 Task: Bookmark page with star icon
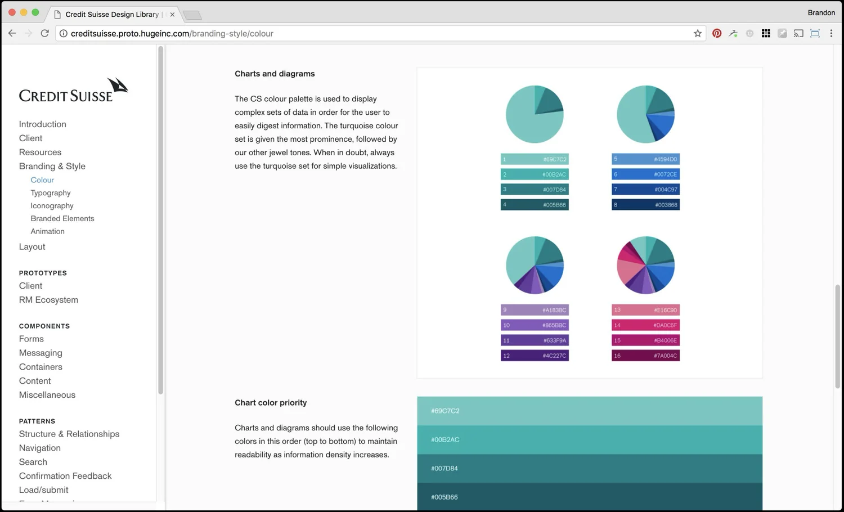(698, 33)
